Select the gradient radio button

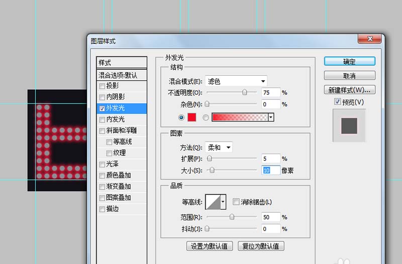click(x=206, y=117)
